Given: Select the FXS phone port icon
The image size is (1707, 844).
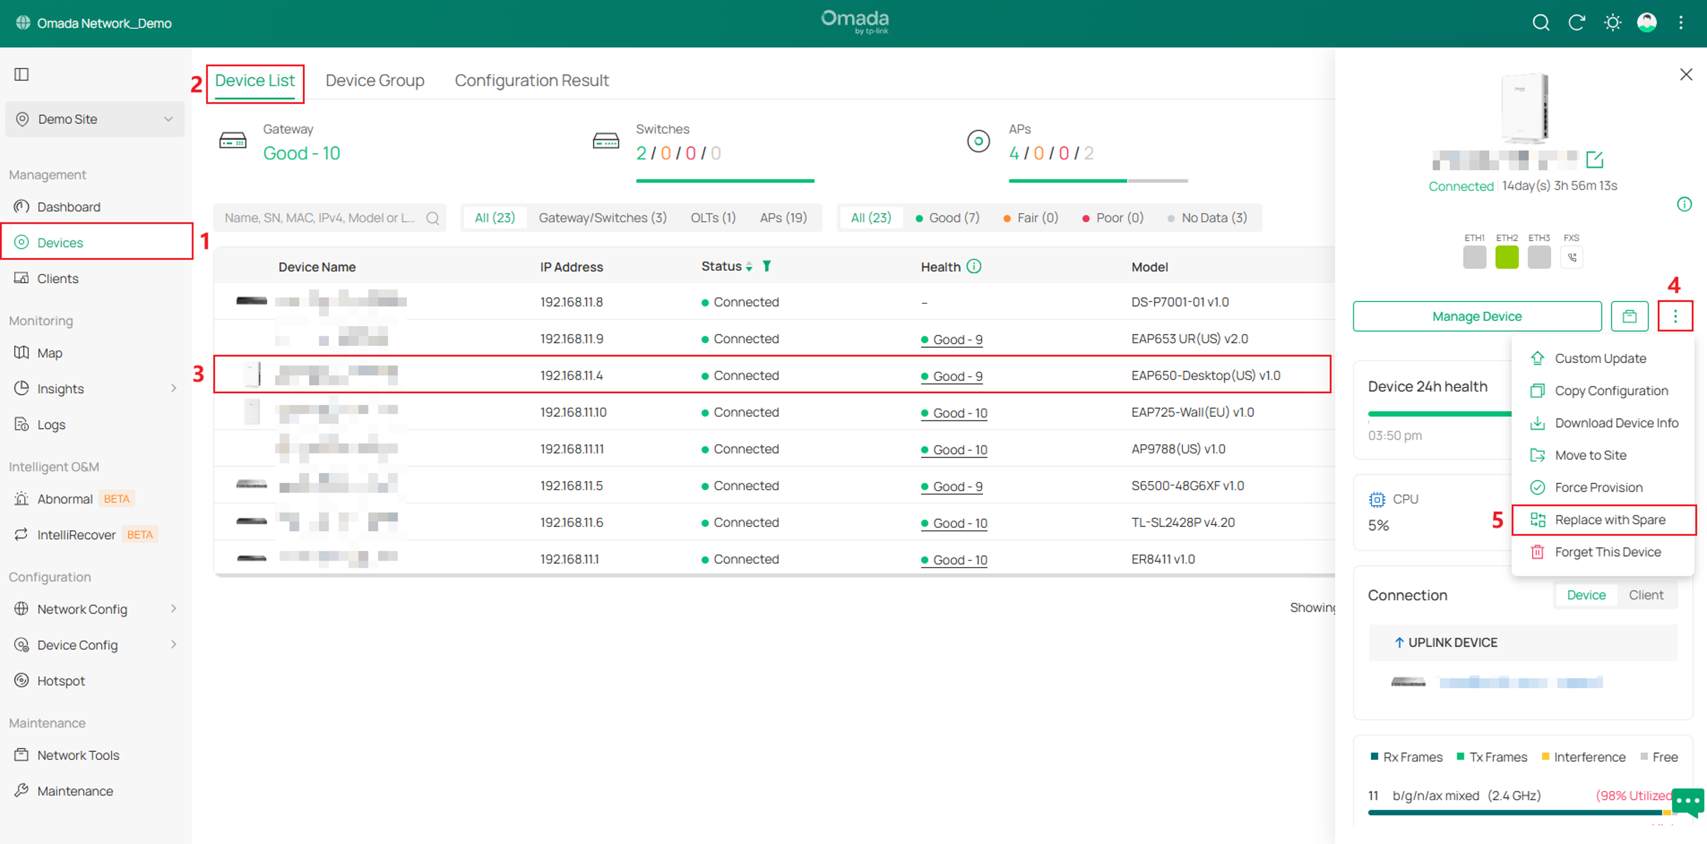Looking at the screenshot, I should point(1571,257).
